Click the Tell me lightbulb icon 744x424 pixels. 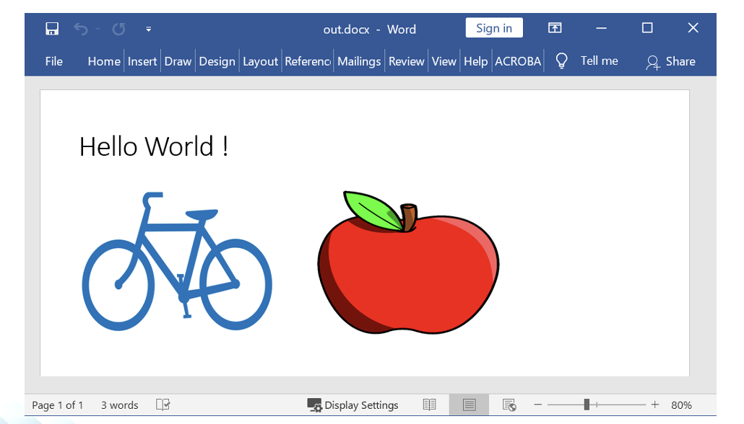(x=561, y=61)
